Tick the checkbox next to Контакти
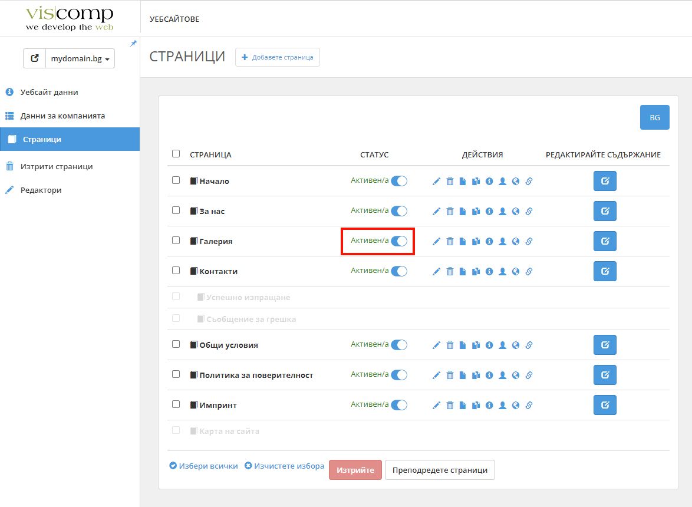This screenshot has width=692, height=507. coord(176,270)
